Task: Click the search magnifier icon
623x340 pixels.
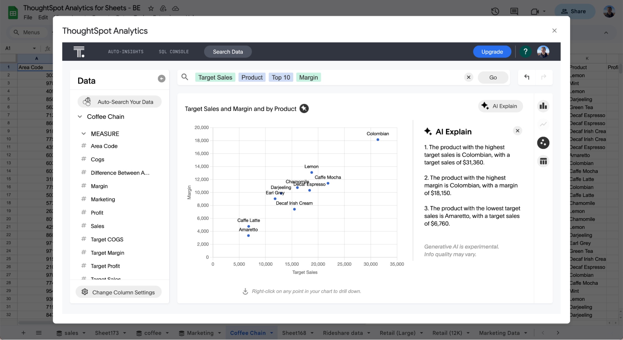Action: [185, 77]
